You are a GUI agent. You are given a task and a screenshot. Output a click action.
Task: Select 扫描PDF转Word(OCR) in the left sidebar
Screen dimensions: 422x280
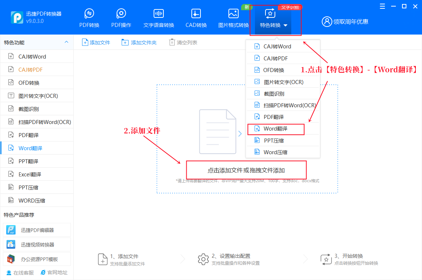37,122
